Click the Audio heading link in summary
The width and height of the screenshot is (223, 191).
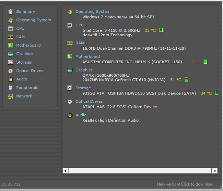[81, 115]
